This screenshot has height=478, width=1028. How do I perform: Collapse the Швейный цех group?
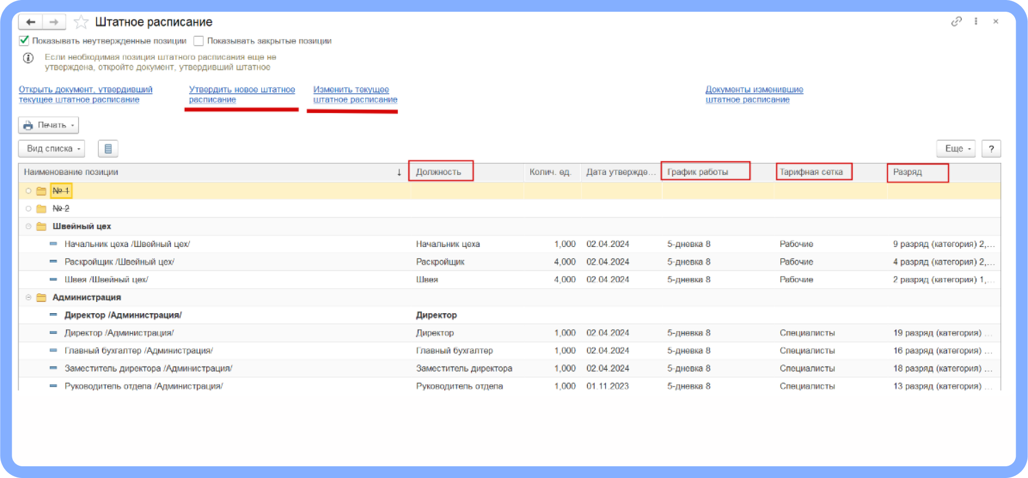coord(28,226)
